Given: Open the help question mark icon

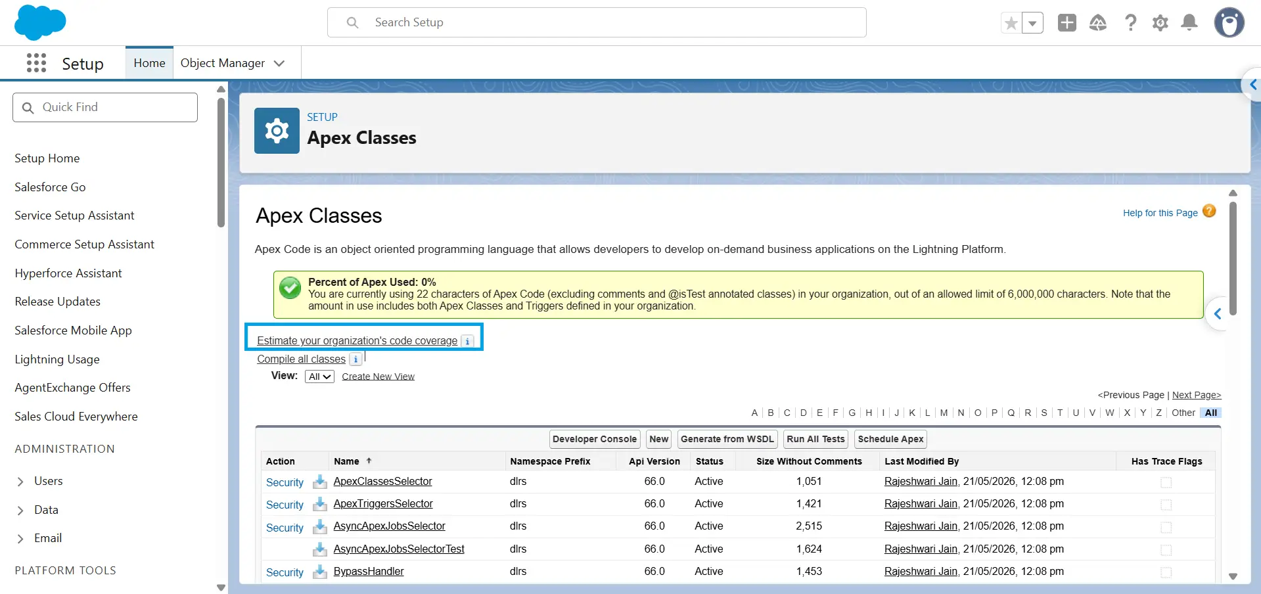Looking at the screenshot, I should pos(1130,23).
